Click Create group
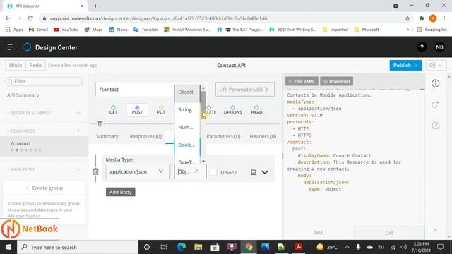Screen dimensions: 452x254 44,188
